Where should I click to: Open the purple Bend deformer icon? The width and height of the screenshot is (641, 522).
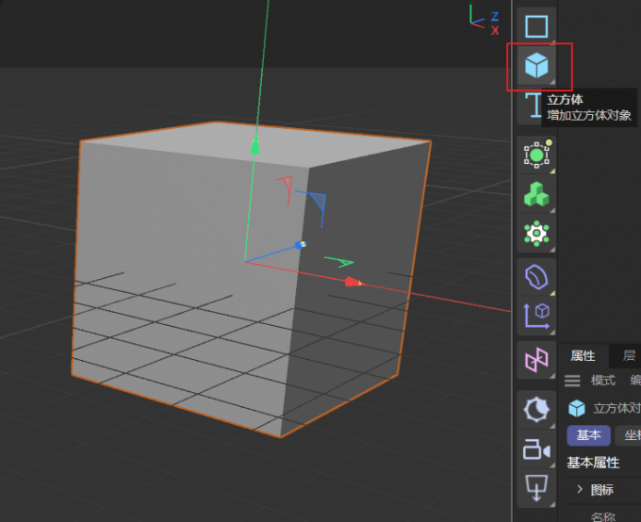(536, 277)
